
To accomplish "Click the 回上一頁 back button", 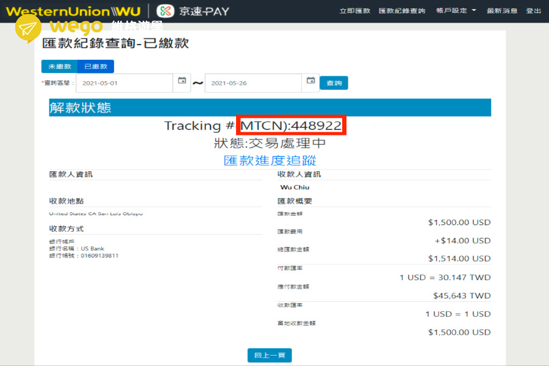I will (x=270, y=356).
